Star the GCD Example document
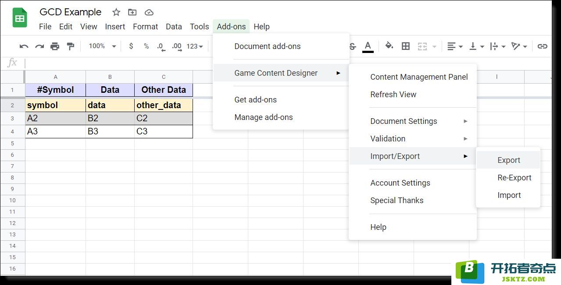Viewport: 561px width, 285px height. tap(116, 12)
